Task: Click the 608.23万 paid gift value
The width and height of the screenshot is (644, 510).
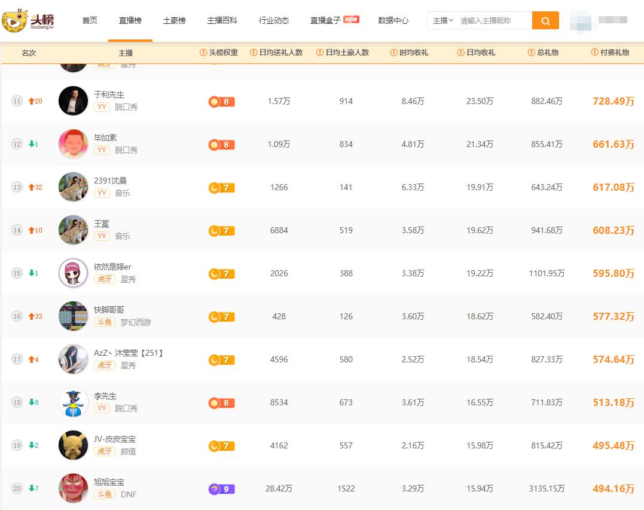Action: pyautogui.click(x=614, y=230)
